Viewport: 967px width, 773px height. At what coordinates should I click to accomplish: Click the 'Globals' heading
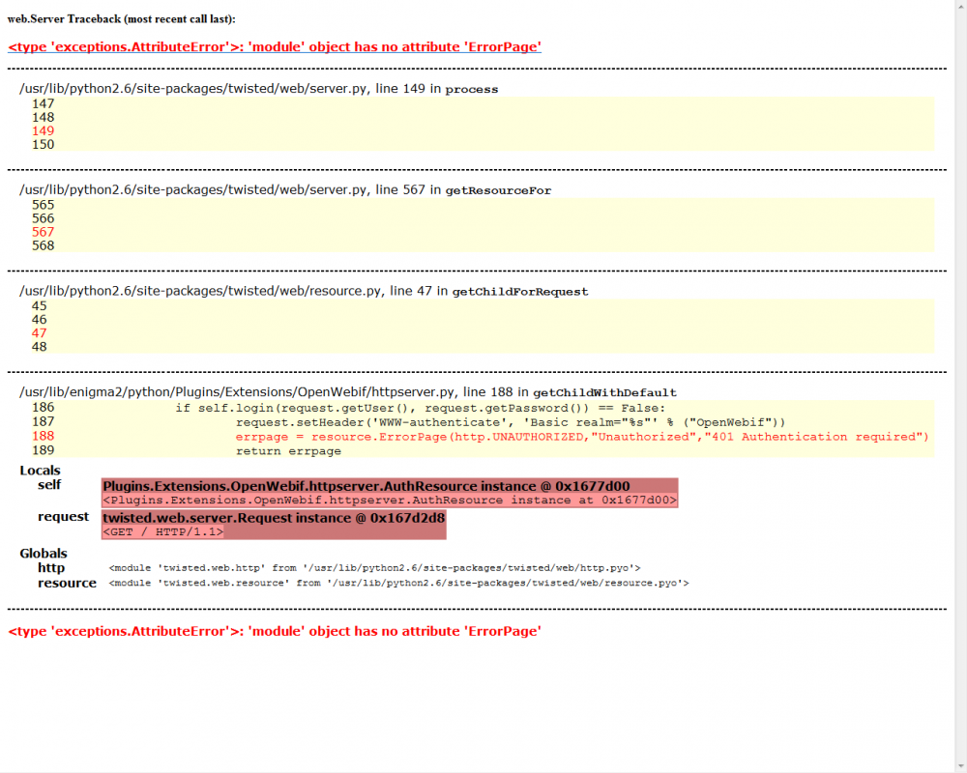click(x=44, y=554)
